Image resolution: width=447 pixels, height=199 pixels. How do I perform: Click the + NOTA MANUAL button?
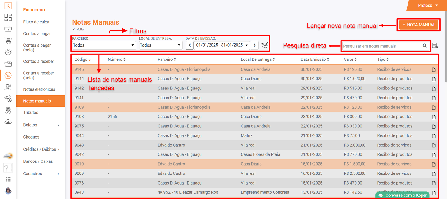(419, 25)
